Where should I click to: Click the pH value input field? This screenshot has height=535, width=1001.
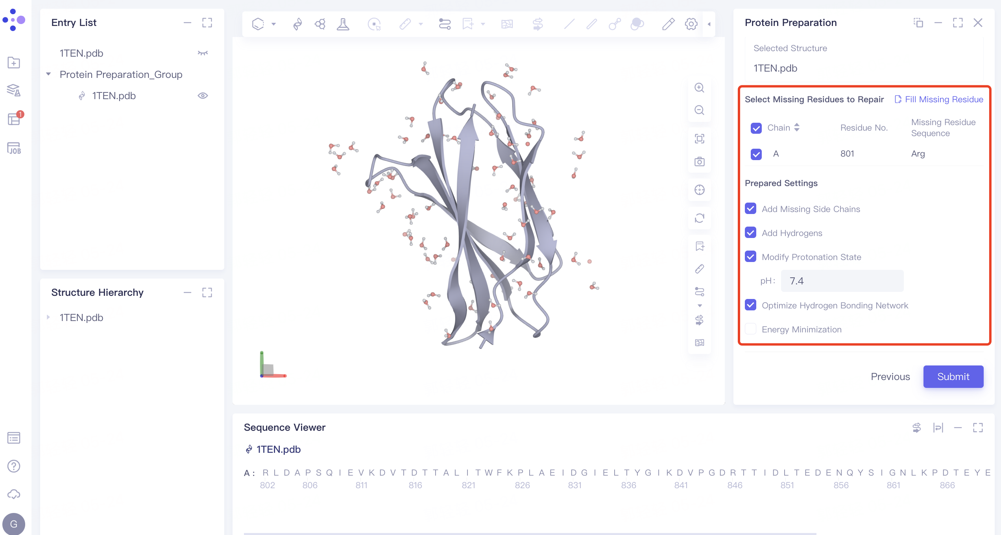point(842,281)
